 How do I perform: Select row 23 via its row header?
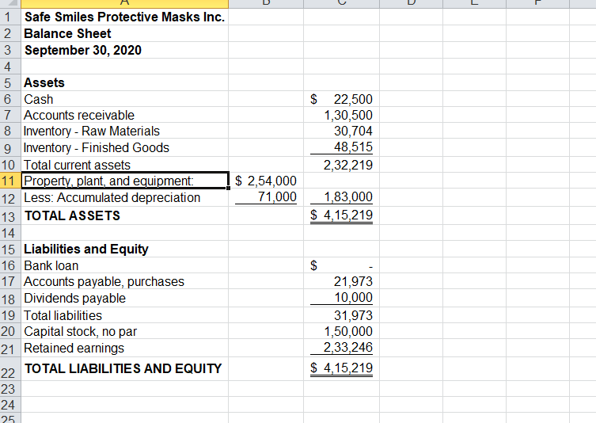coord(10,388)
